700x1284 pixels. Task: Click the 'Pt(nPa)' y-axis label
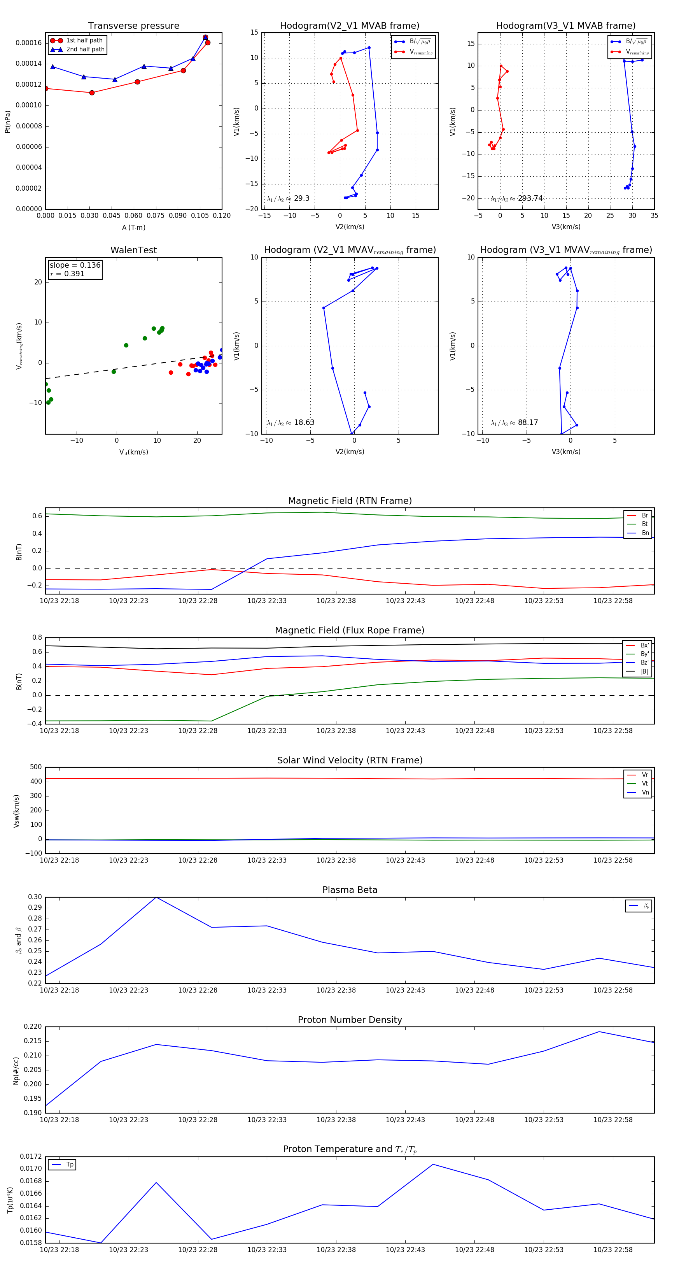(x=7, y=122)
